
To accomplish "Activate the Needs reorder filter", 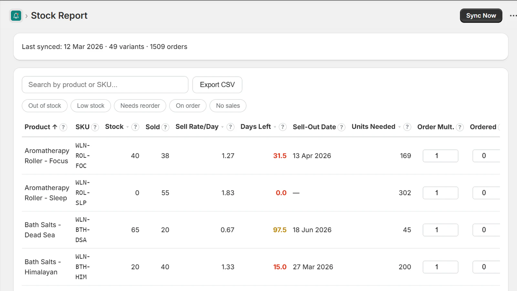I will [140, 106].
